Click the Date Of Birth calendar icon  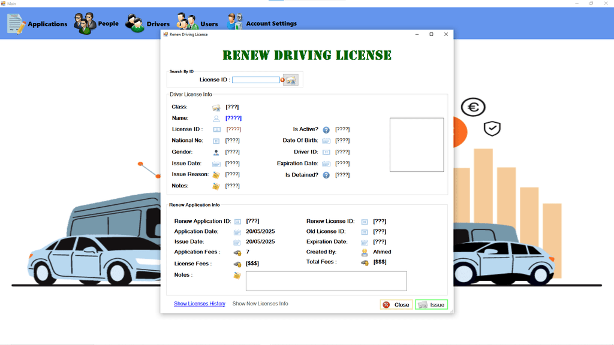(326, 141)
